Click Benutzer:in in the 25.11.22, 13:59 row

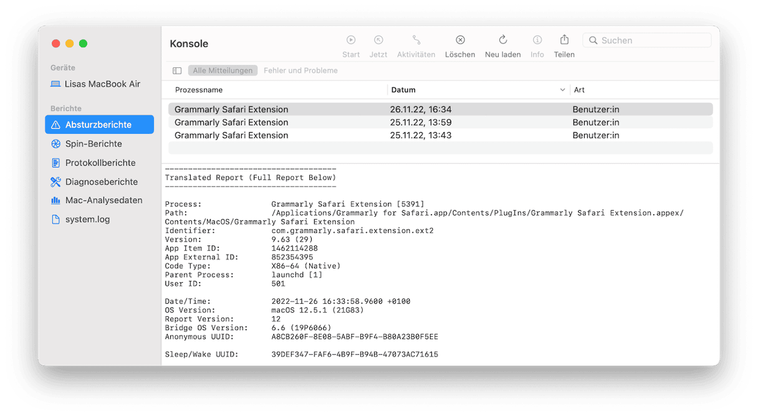coord(596,123)
